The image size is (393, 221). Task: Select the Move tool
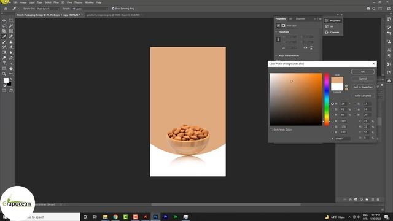point(4,20)
